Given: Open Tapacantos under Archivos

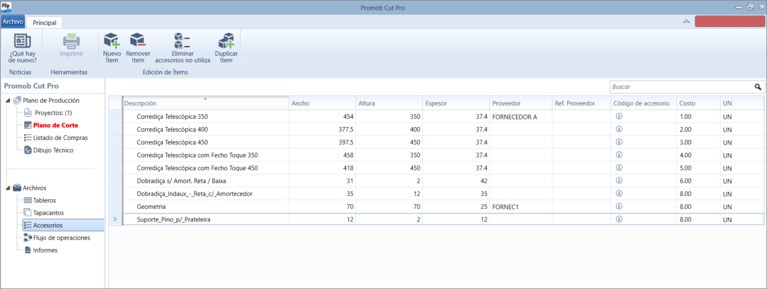Looking at the screenshot, I should [x=49, y=213].
